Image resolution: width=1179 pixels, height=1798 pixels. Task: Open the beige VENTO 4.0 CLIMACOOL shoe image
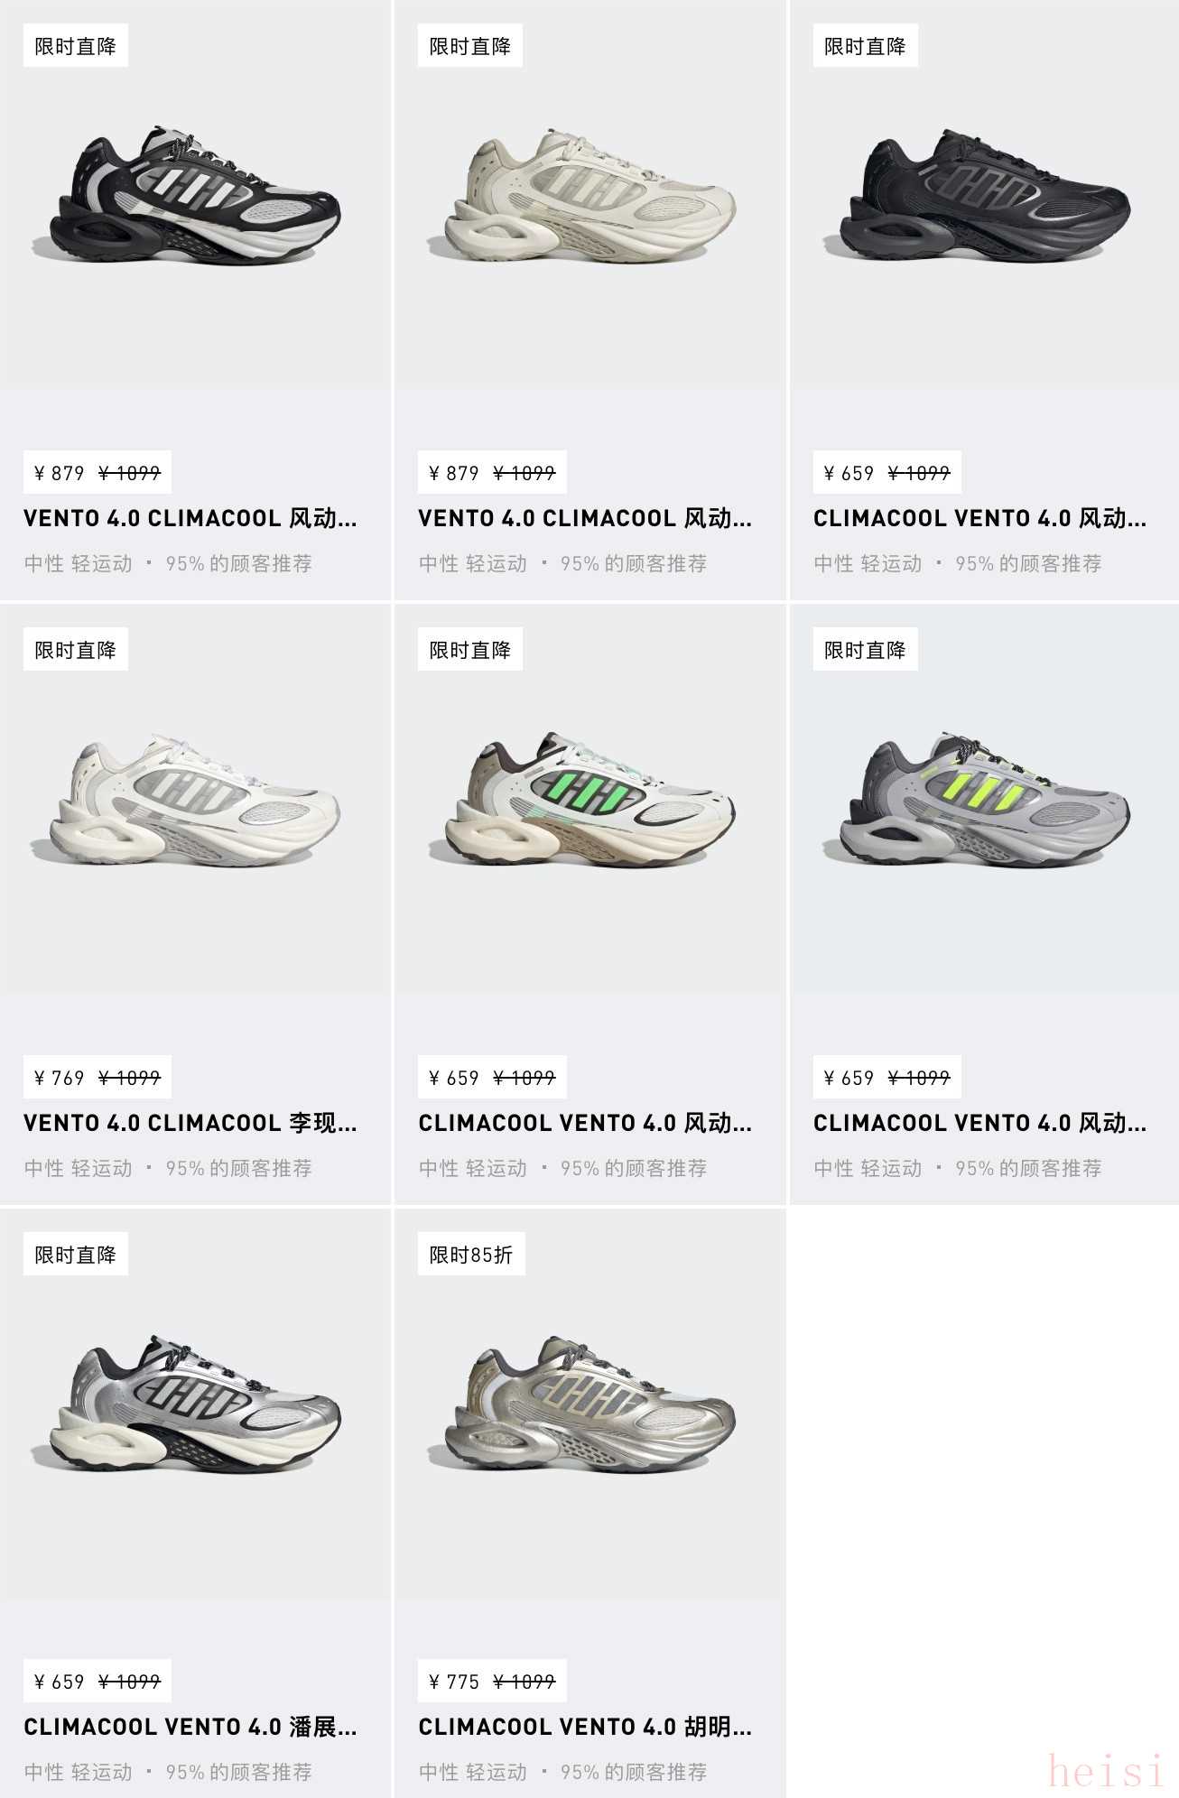pos(582,196)
